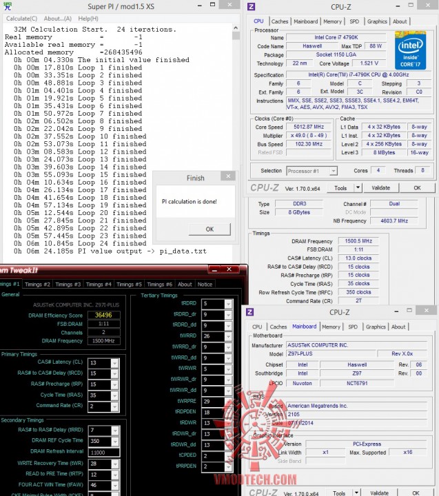Click the DRAM Refresh Interval field
This screenshot has width=439, height=496.
tap(104, 453)
